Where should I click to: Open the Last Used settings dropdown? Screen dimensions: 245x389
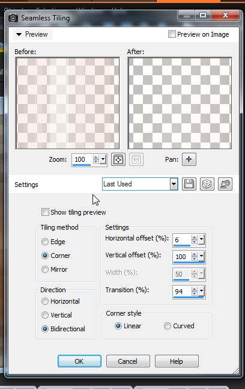174,184
